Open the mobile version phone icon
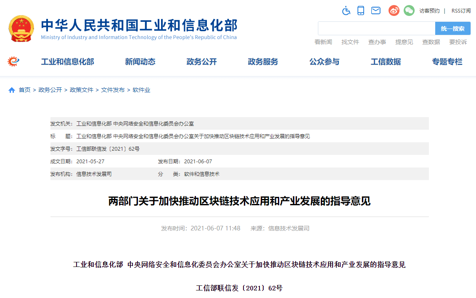Viewport: 476px width, 298px height. click(x=361, y=10)
